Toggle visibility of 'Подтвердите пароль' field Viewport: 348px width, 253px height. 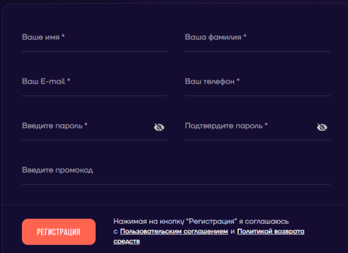click(x=322, y=127)
